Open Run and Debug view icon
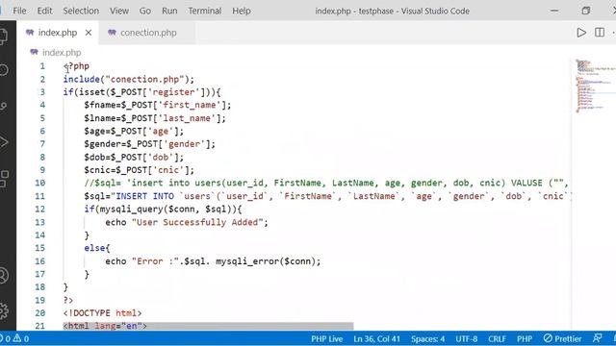 pyautogui.click(x=3, y=142)
